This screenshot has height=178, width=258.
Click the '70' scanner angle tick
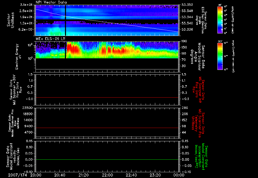(183, 60)
